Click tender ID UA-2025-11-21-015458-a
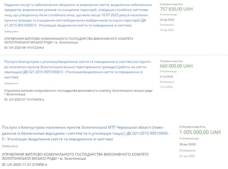This screenshot has width=228, height=169. [x=24, y=164]
